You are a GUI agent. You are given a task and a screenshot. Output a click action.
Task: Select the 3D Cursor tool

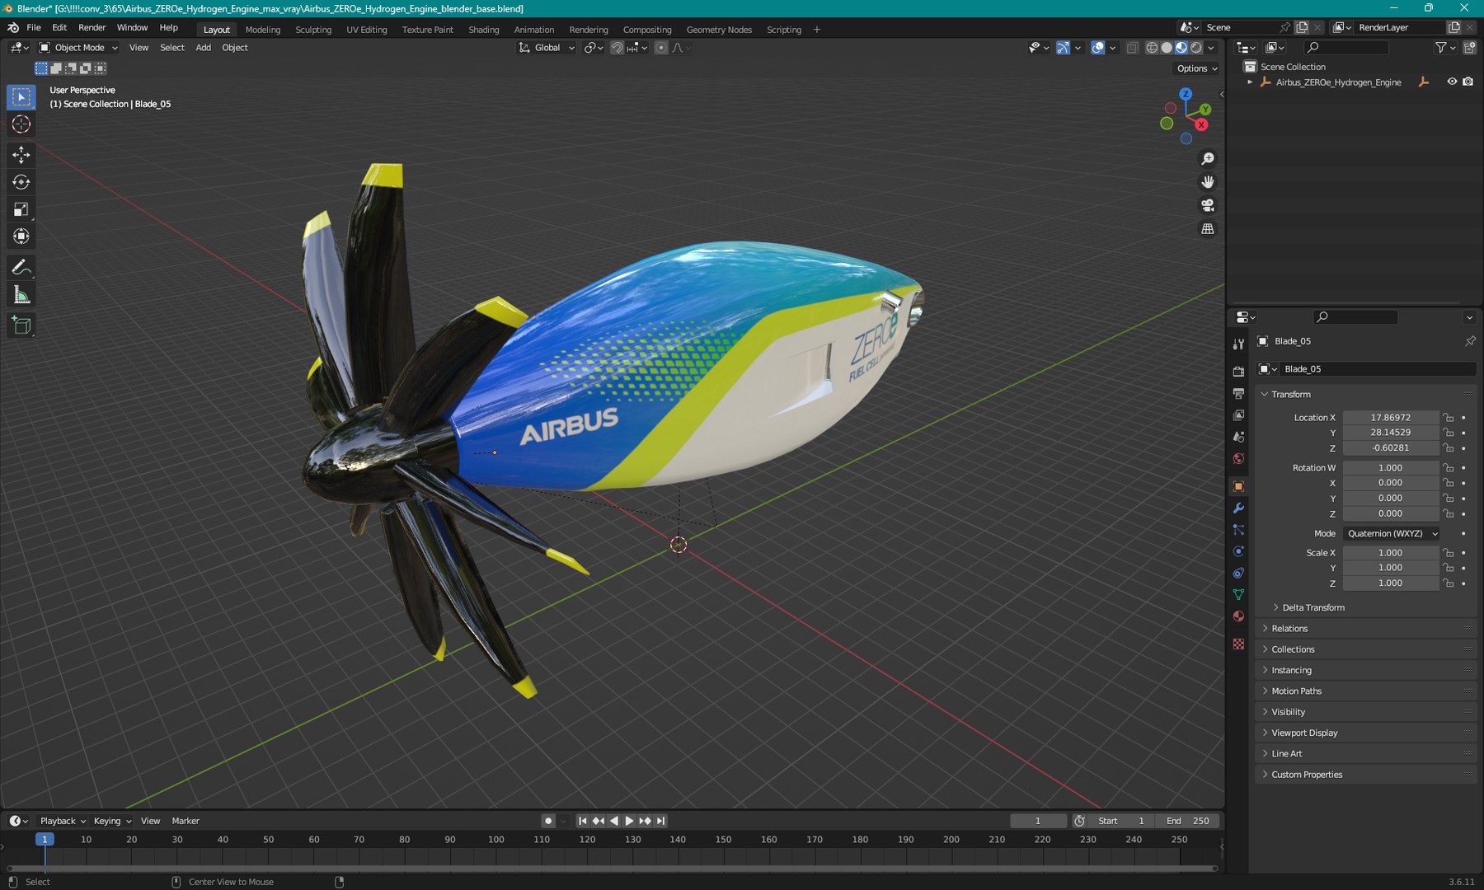pos(21,124)
